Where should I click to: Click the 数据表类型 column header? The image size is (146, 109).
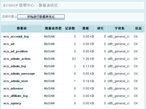click(x=53, y=28)
